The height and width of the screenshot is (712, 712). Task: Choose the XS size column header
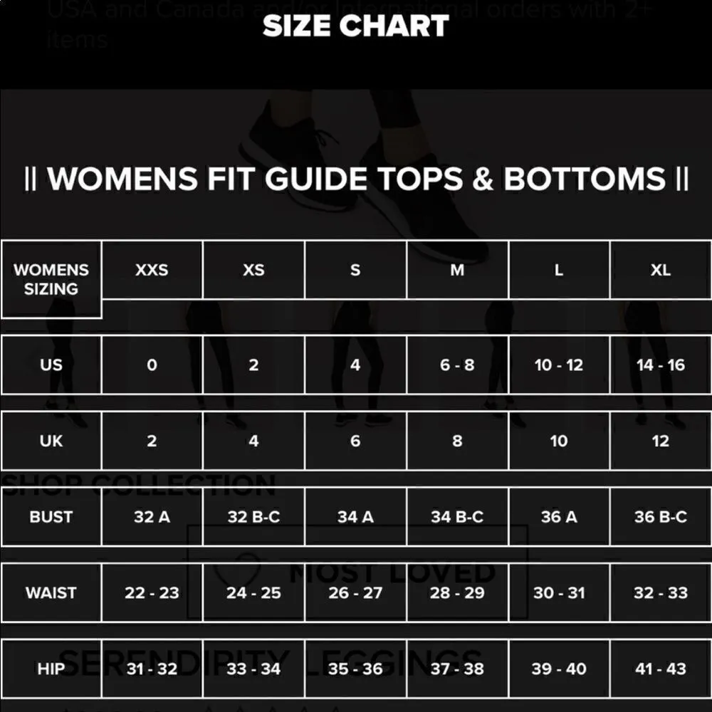pos(253,270)
